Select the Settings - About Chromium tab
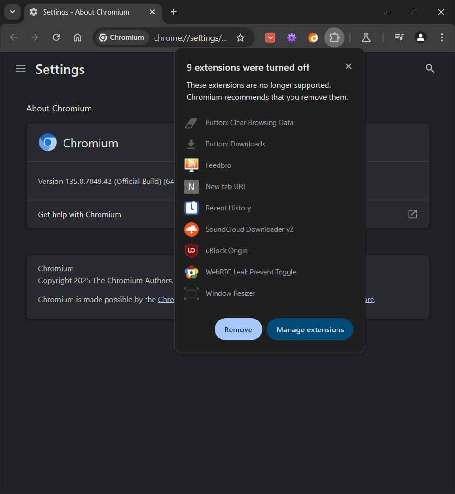 tap(93, 12)
